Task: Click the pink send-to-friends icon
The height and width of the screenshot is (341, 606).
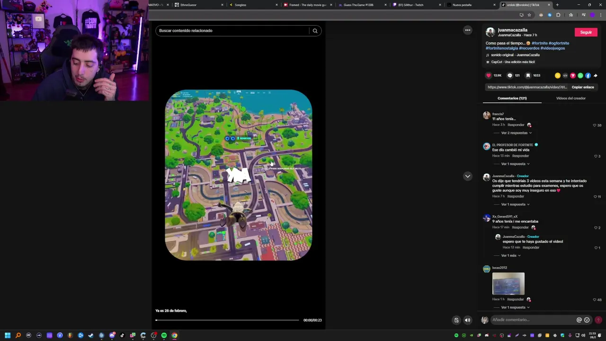Action: [573, 75]
